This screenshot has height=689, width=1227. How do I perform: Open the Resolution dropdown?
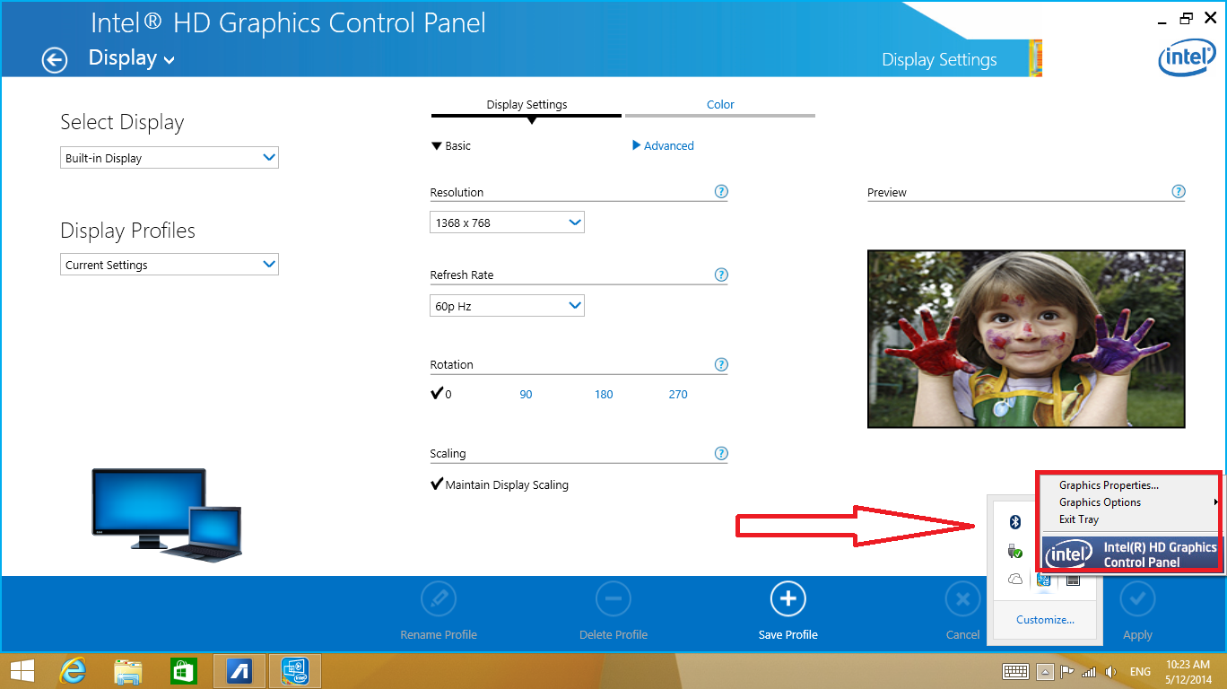(x=507, y=222)
